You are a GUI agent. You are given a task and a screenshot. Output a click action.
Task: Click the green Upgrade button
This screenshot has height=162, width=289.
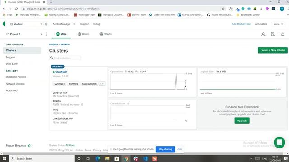[x=242, y=121]
